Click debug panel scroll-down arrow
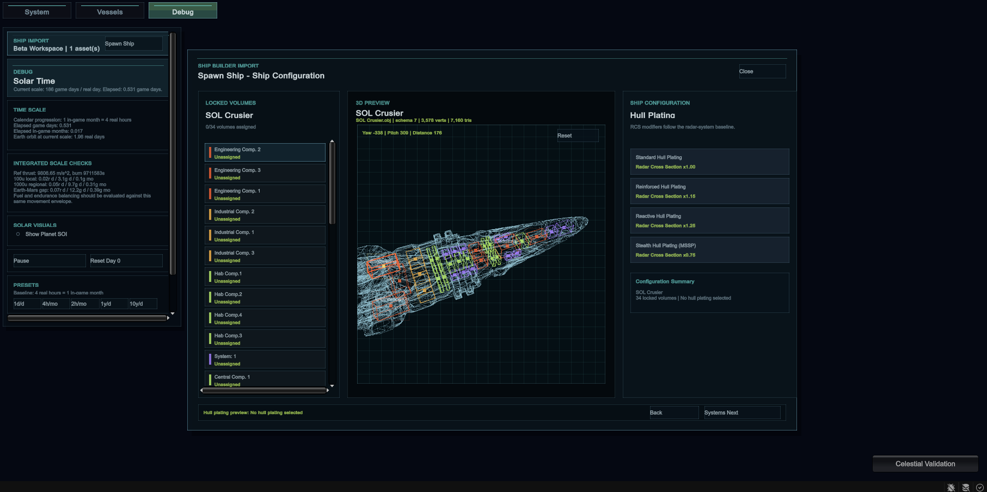The width and height of the screenshot is (987, 492). coord(173,314)
